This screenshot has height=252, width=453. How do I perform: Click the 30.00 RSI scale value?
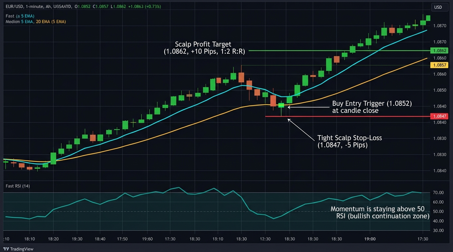[x=439, y=231]
